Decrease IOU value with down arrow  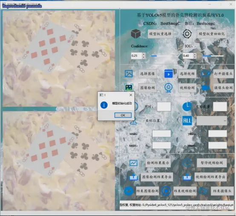point(195,57)
